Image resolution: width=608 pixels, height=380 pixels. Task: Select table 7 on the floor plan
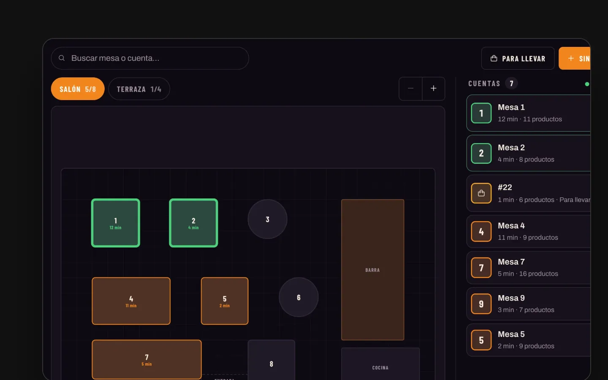147,359
